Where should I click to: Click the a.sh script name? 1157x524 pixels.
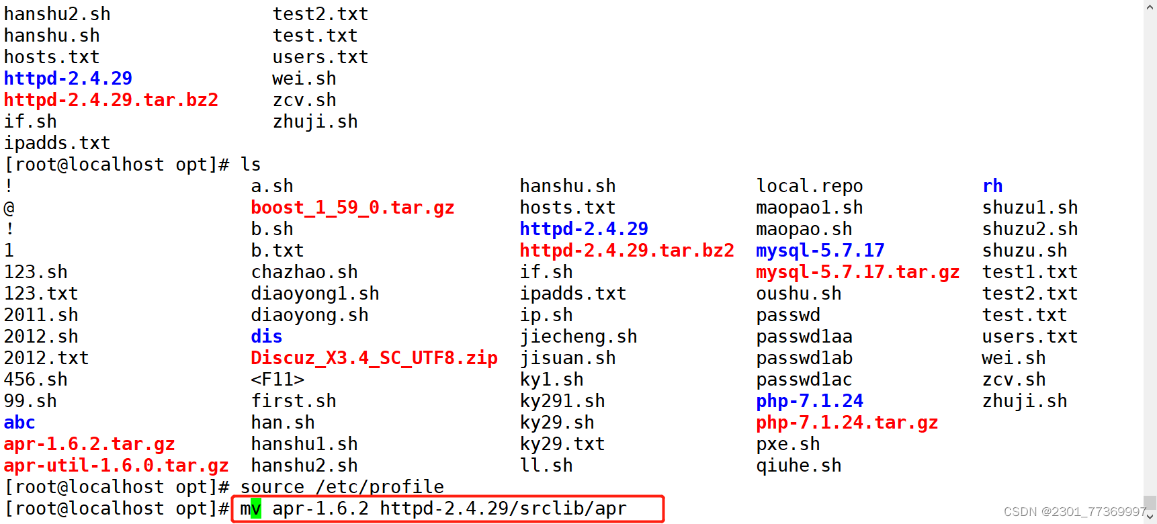coord(272,186)
